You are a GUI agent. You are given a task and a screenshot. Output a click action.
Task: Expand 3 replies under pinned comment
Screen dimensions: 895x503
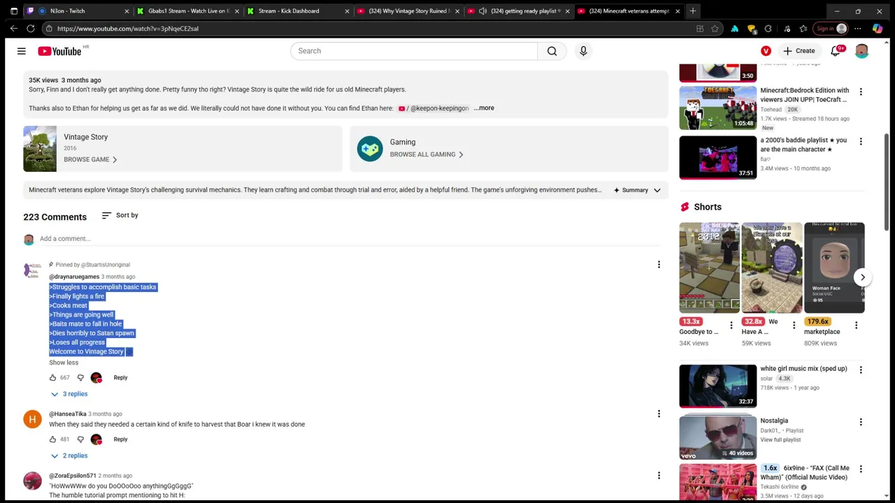tap(69, 394)
